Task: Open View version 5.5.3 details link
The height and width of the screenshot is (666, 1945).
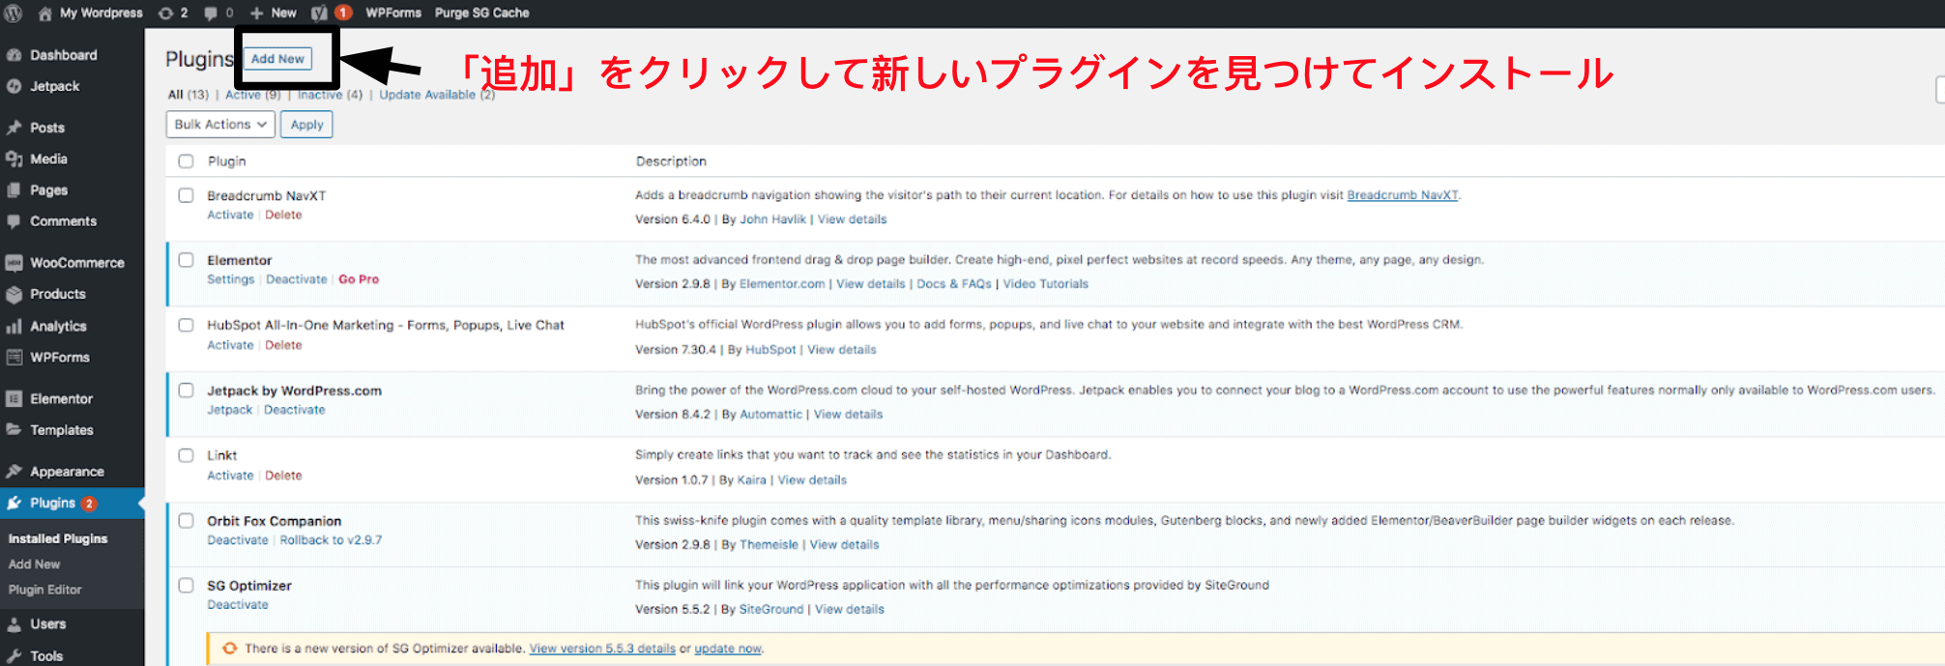Action: point(602,649)
